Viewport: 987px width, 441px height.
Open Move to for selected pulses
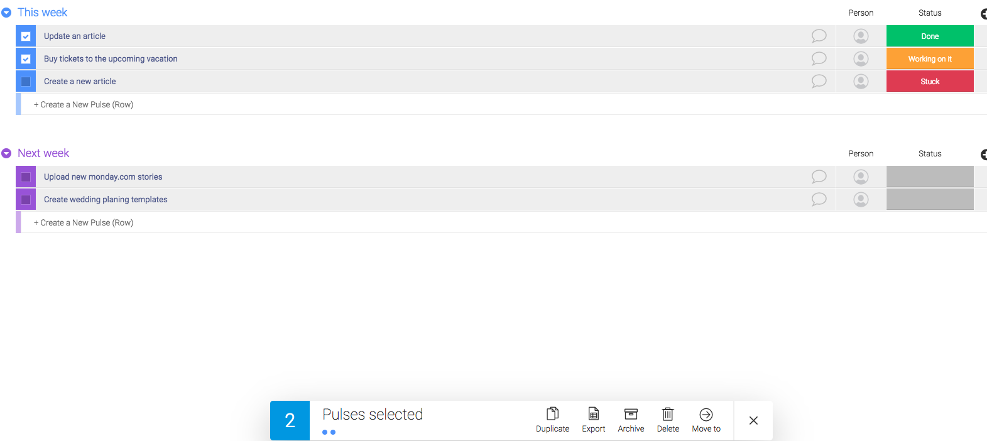pos(706,420)
